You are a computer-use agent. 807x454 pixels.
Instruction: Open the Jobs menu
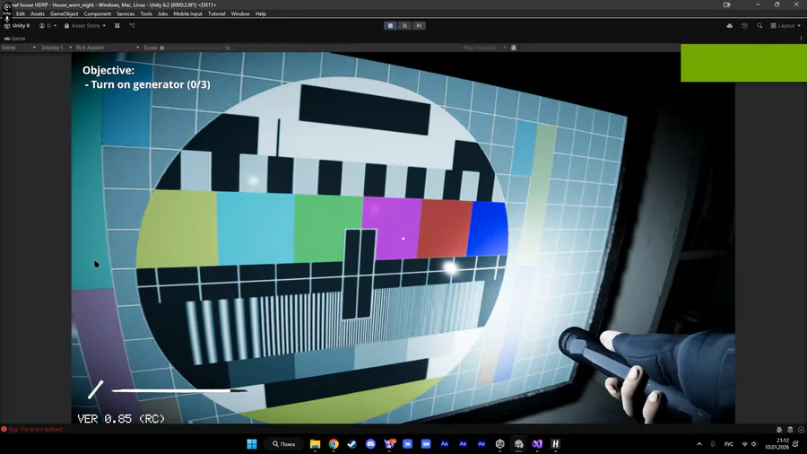tap(162, 13)
